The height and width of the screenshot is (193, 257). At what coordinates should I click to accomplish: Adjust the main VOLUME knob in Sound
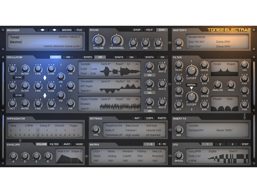click(x=98, y=40)
